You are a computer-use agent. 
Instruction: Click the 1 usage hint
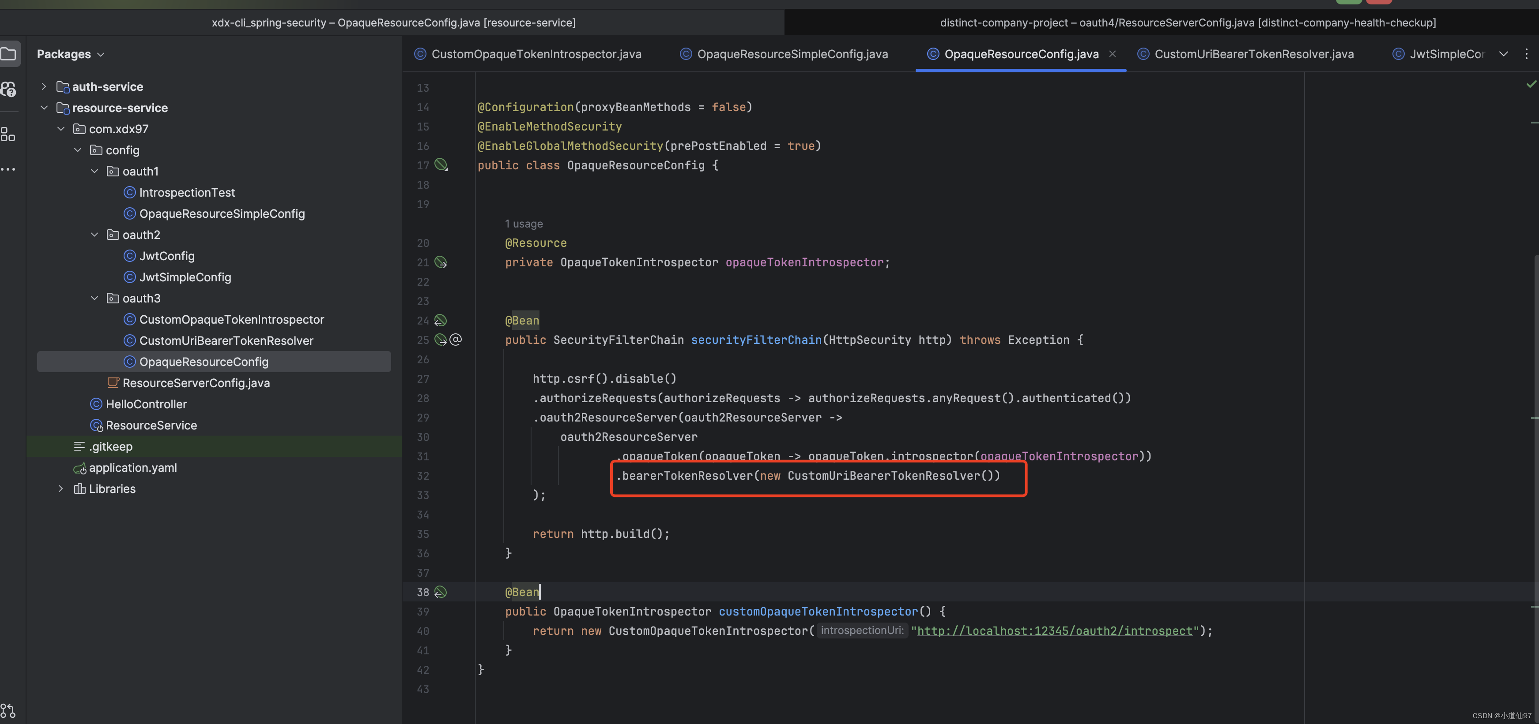coord(523,224)
